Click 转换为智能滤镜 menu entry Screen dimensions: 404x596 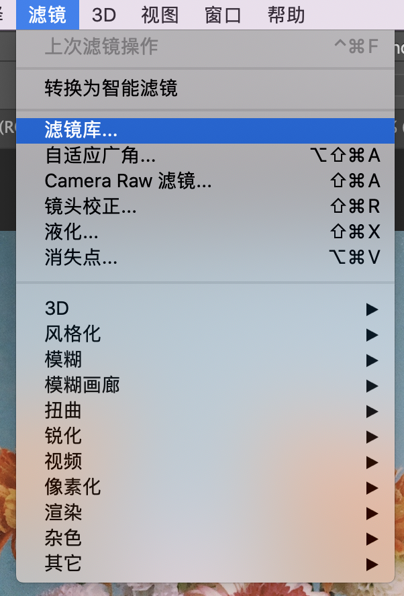point(111,88)
